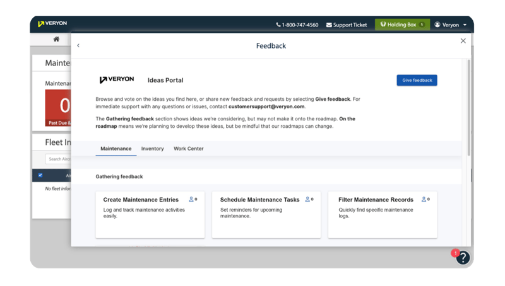Click vote icon on Schedule Maintenance Tasks
The height and width of the screenshot is (286, 505).
pyautogui.click(x=307, y=200)
